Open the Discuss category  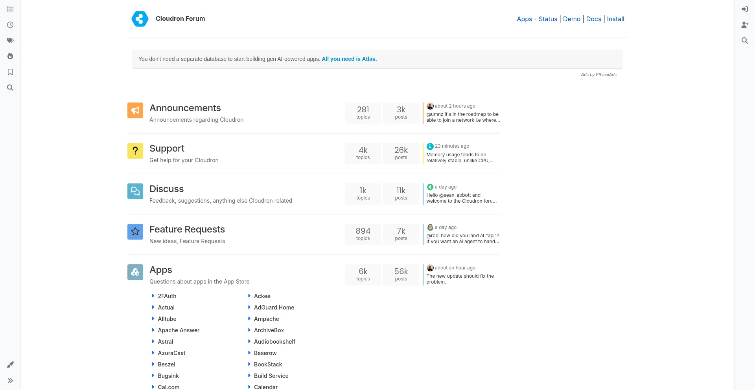[166, 189]
